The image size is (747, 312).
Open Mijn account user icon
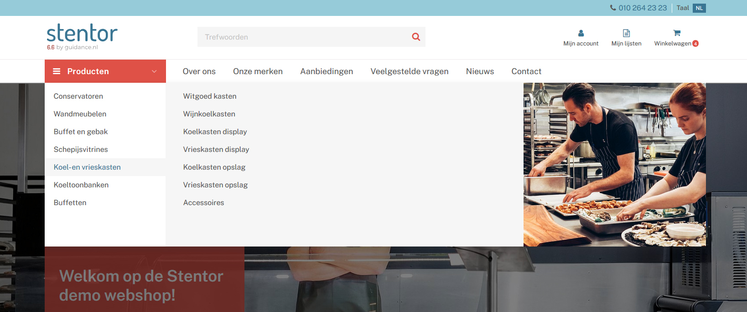coord(581,33)
